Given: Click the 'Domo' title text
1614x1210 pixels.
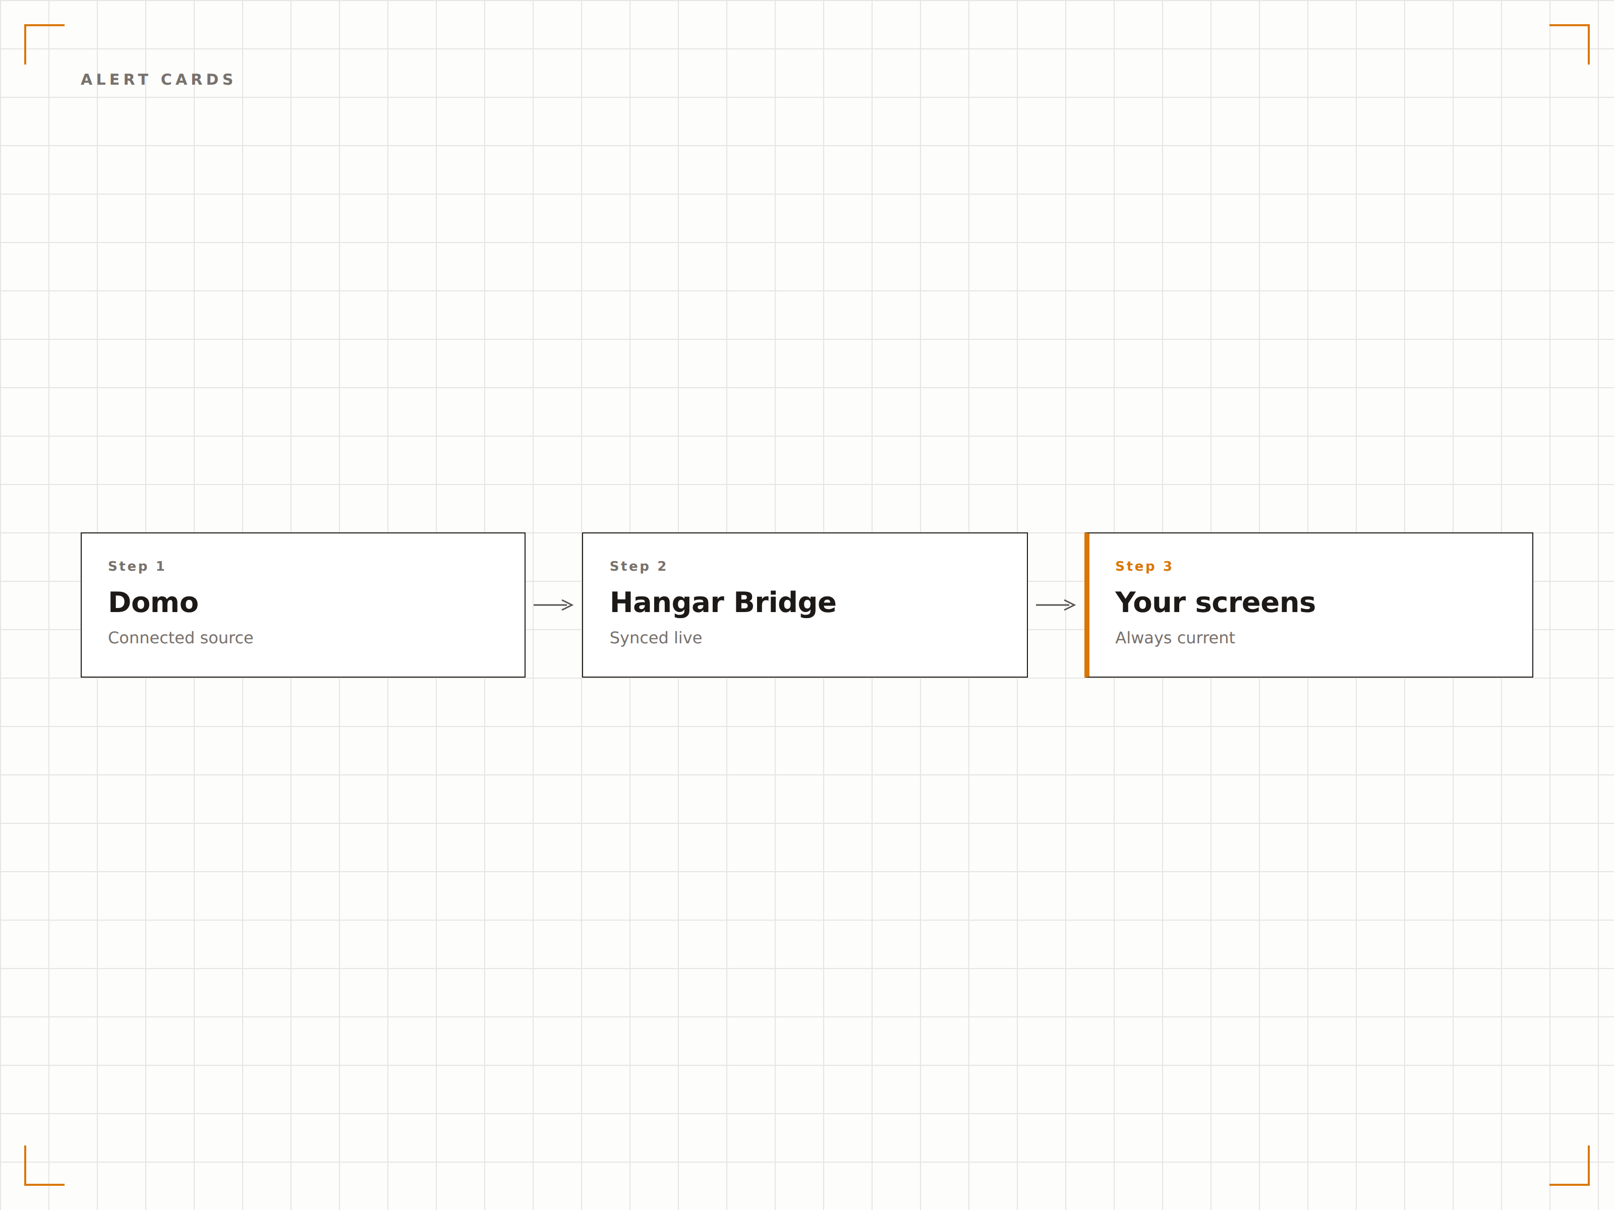Looking at the screenshot, I should coord(153,602).
